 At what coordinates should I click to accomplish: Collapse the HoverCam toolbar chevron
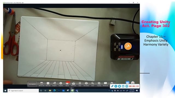[71, 88]
